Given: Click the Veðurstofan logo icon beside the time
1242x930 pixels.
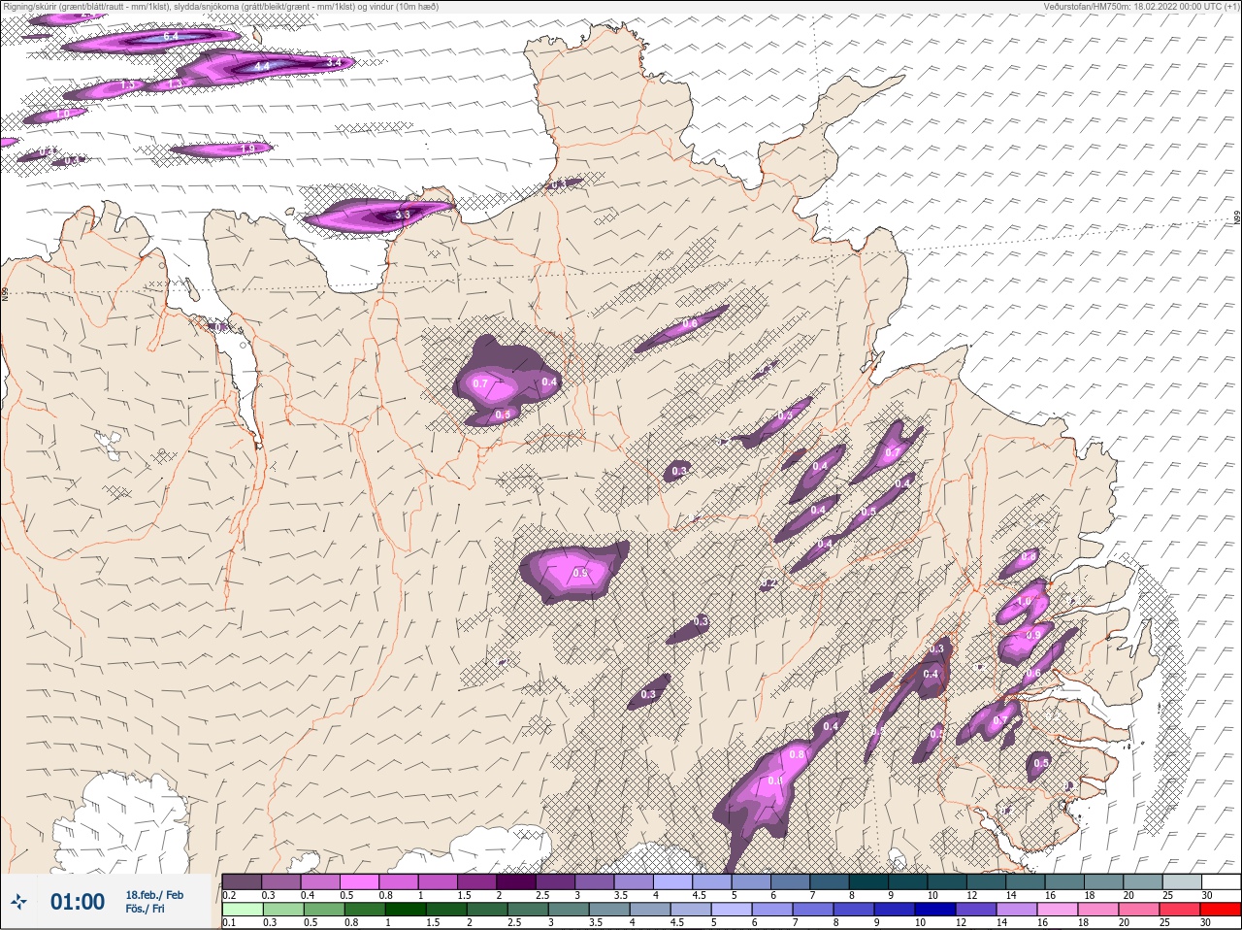Looking at the screenshot, I should click(x=19, y=902).
